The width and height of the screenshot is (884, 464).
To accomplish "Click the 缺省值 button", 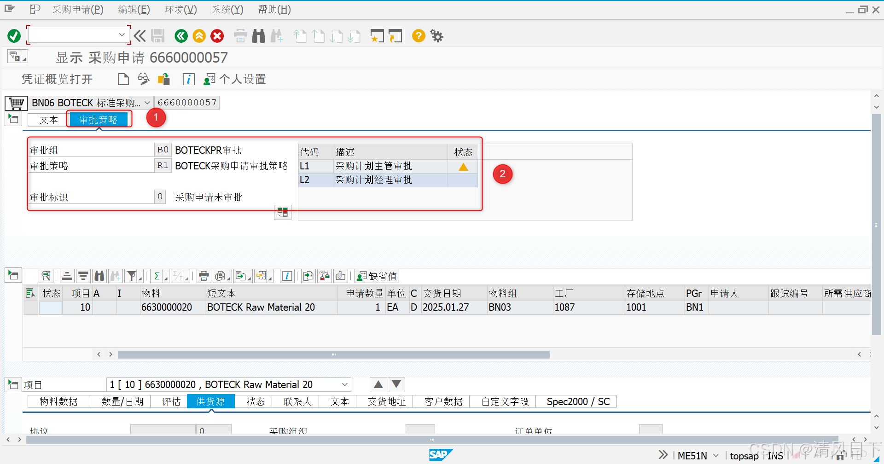I will [x=377, y=276].
